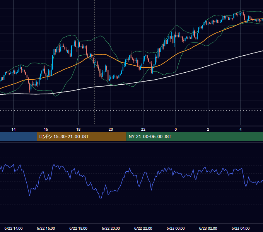Viewport: 263px width, 232px height.
Task: Click the 6/23 02:00 date label
Action: click(208, 228)
